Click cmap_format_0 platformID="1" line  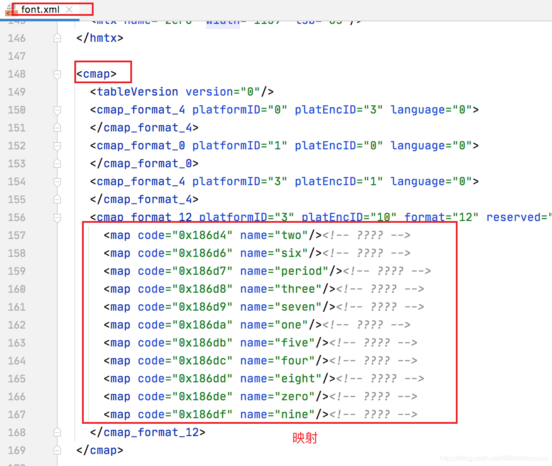(x=285, y=146)
